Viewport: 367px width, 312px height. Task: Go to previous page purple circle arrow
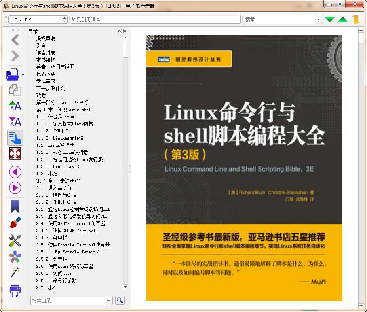(x=15, y=172)
